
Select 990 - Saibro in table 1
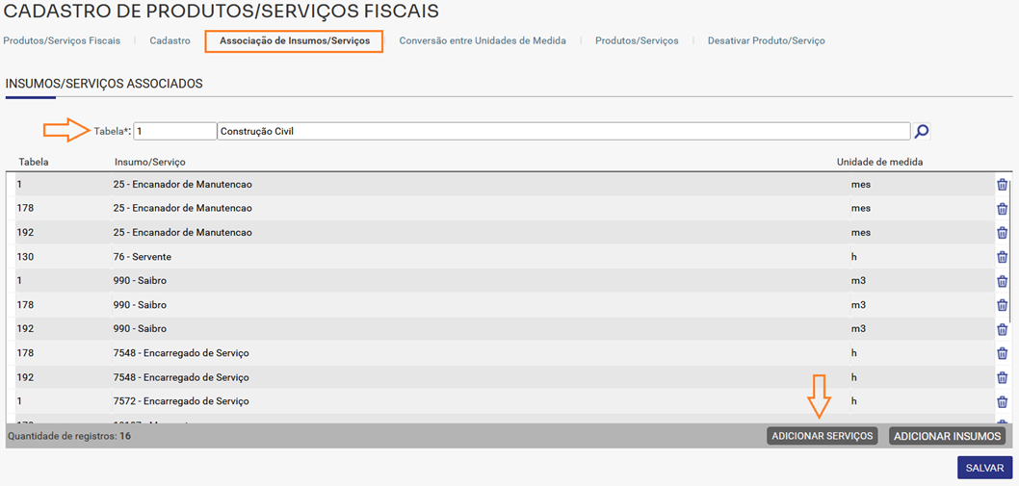click(x=140, y=281)
